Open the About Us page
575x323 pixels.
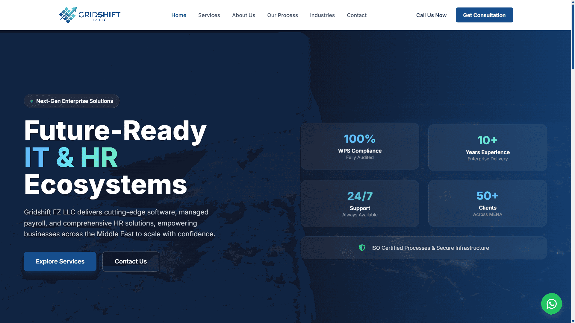coord(243,15)
